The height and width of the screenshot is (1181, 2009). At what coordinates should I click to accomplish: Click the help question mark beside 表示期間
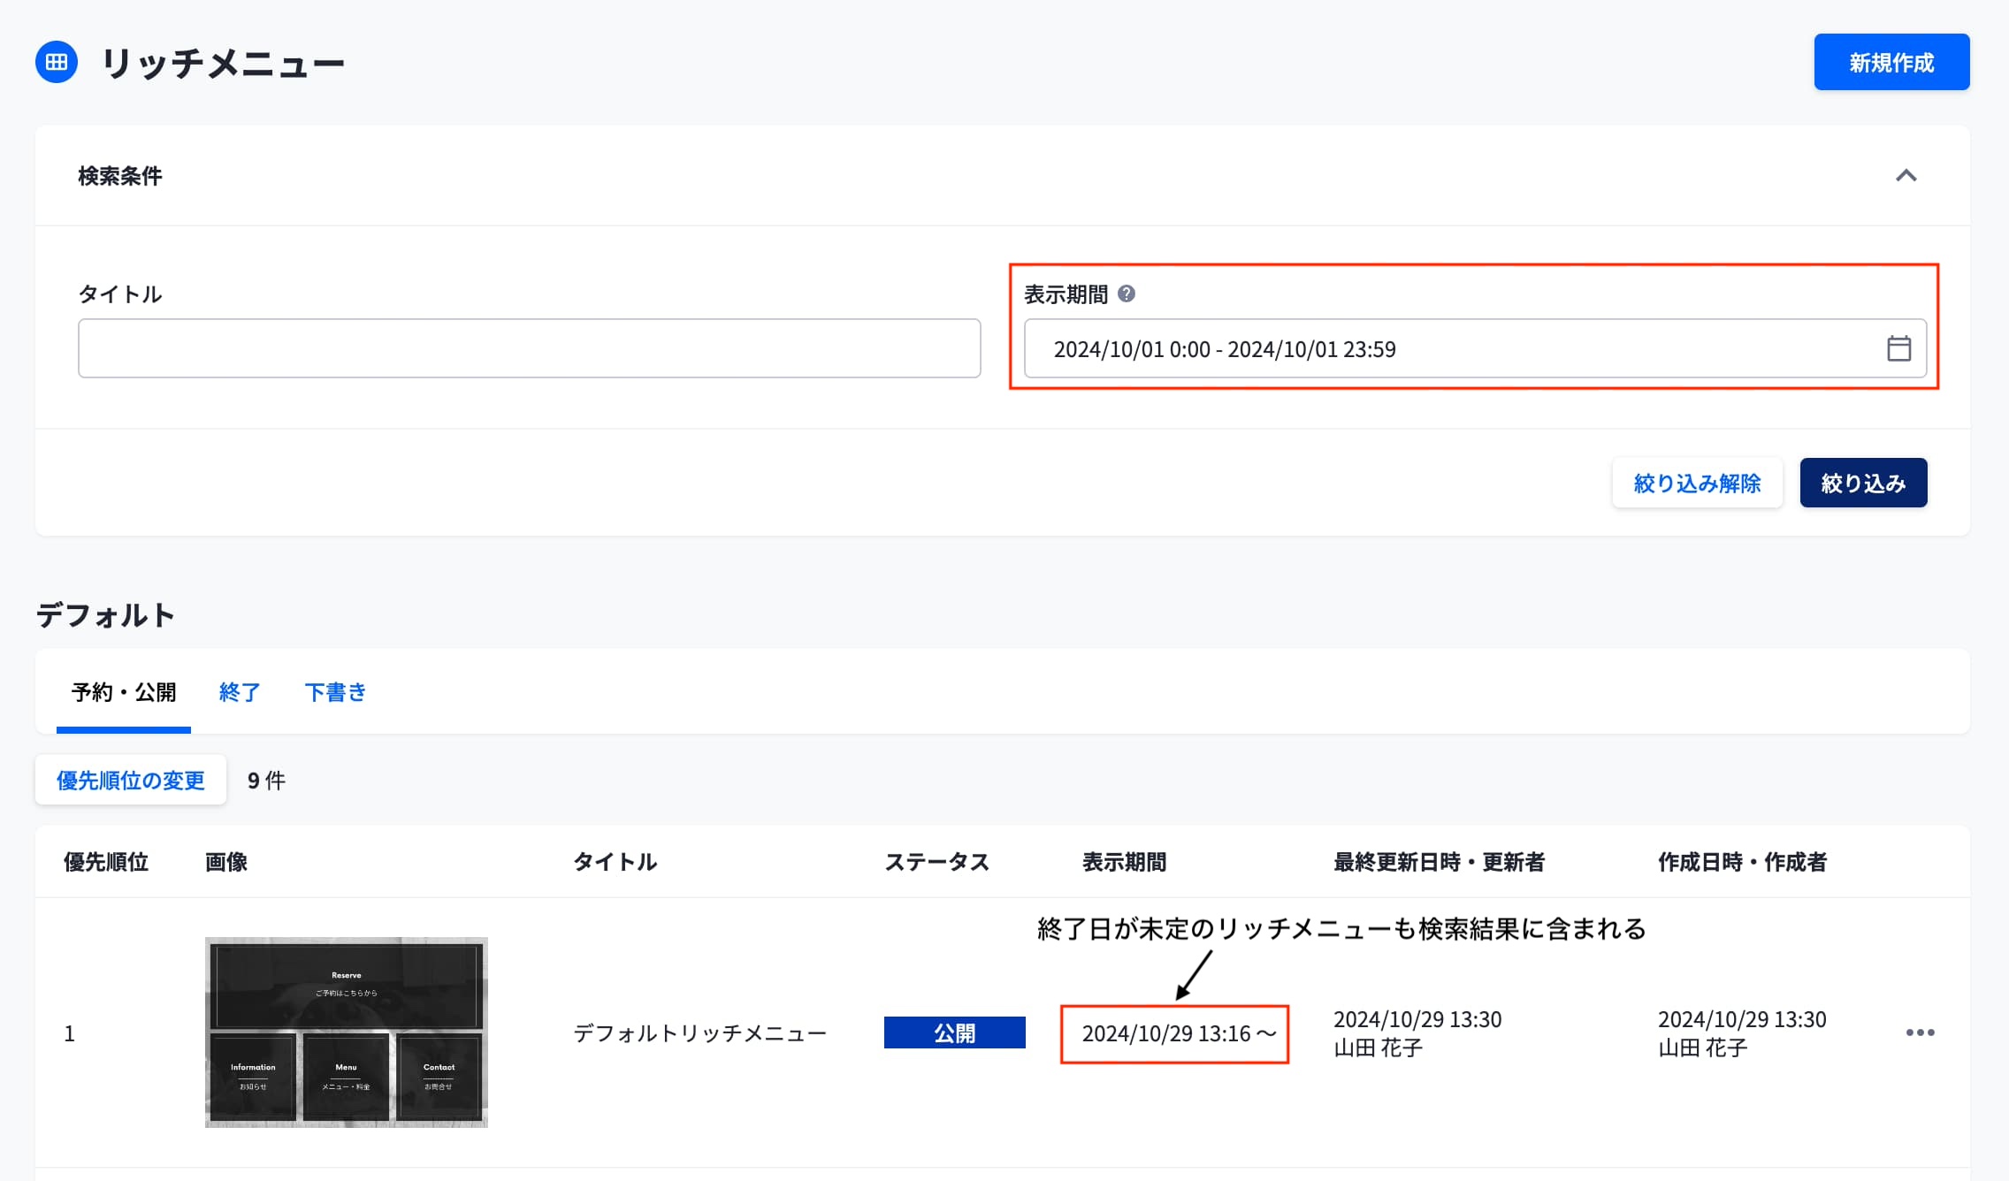point(1126,293)
